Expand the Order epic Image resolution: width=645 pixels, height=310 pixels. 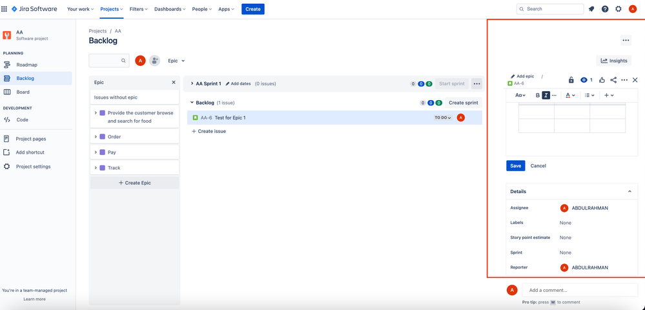pos(96,137)
